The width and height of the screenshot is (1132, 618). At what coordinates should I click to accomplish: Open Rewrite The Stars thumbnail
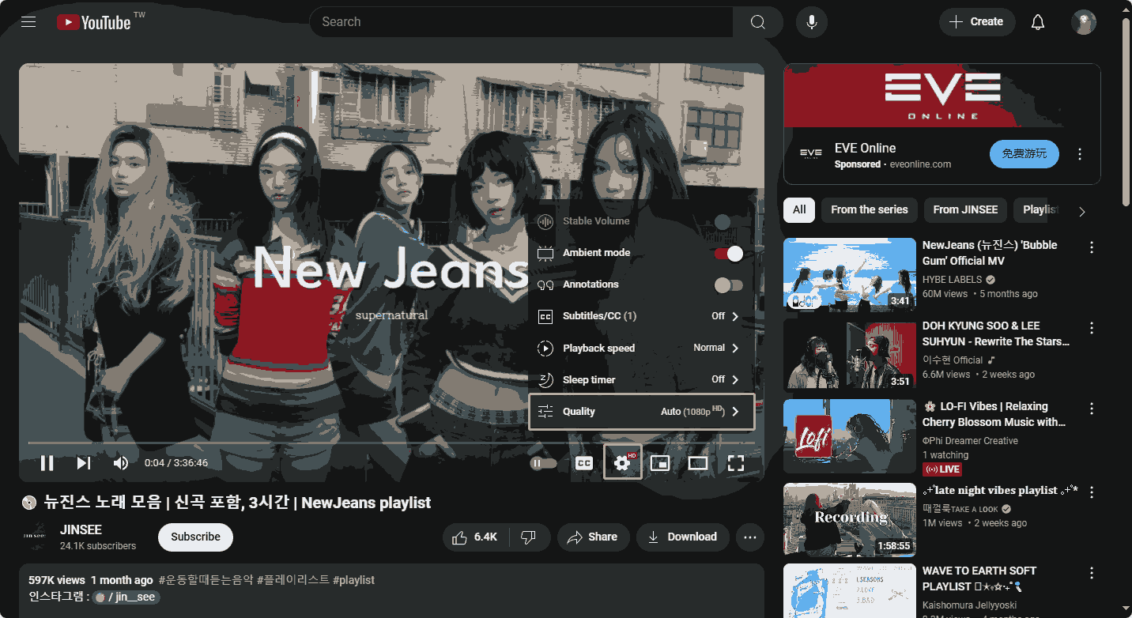(850, 356)
